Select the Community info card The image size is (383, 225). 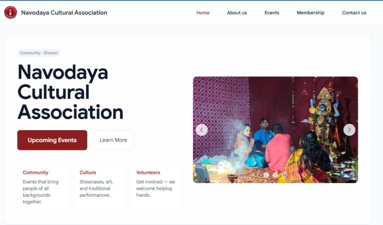pos(43,187)
